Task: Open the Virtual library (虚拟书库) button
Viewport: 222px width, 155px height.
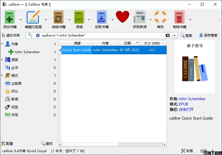Action: [x=11, y=35]
